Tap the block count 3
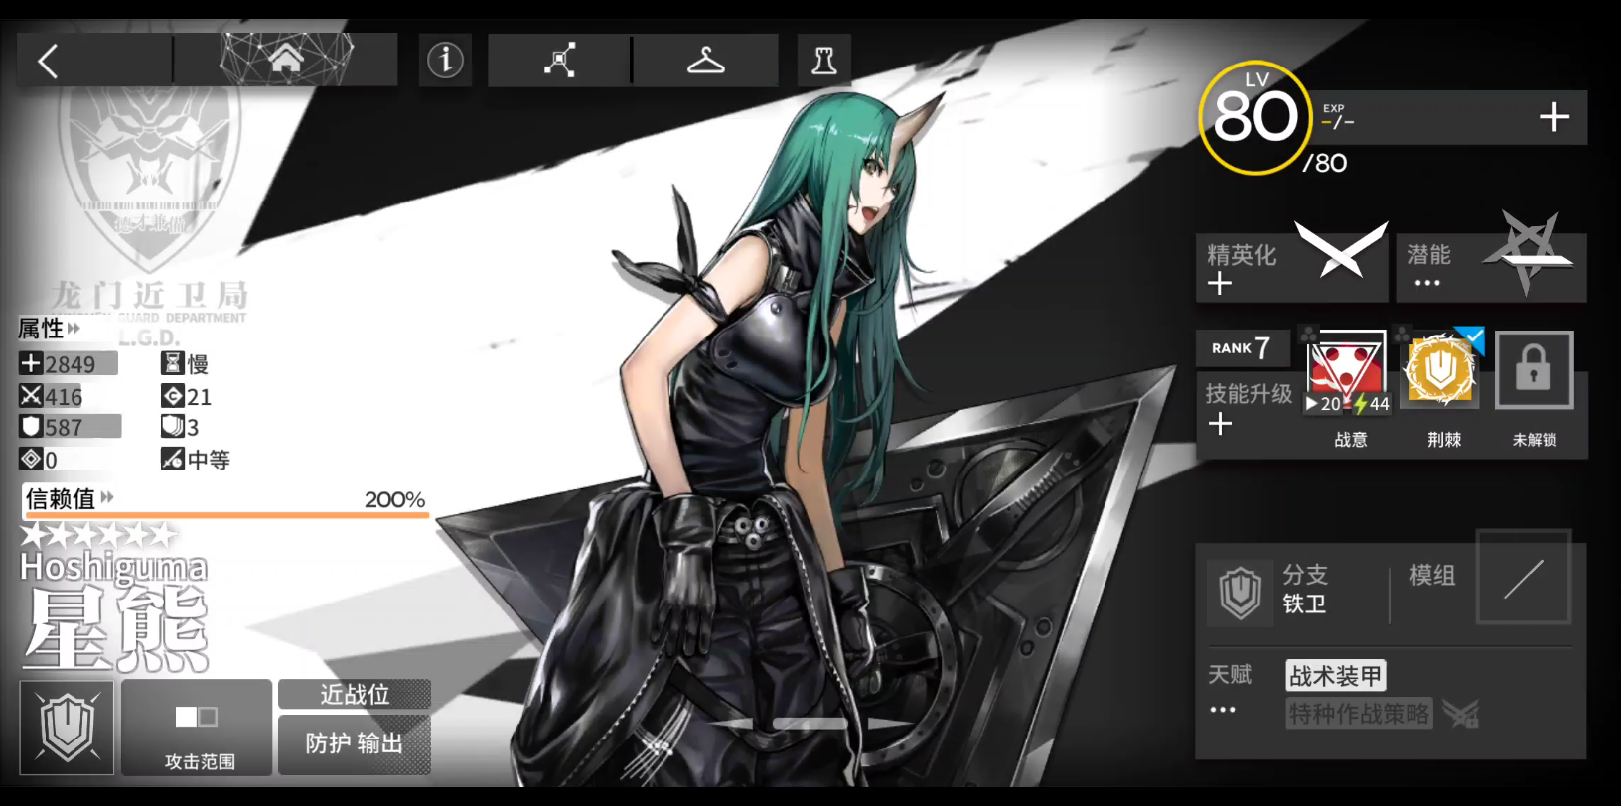This screenshot has width=1621, height=806. coord(180,427)
